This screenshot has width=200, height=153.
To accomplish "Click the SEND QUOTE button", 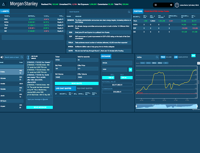I will [77, 83].
